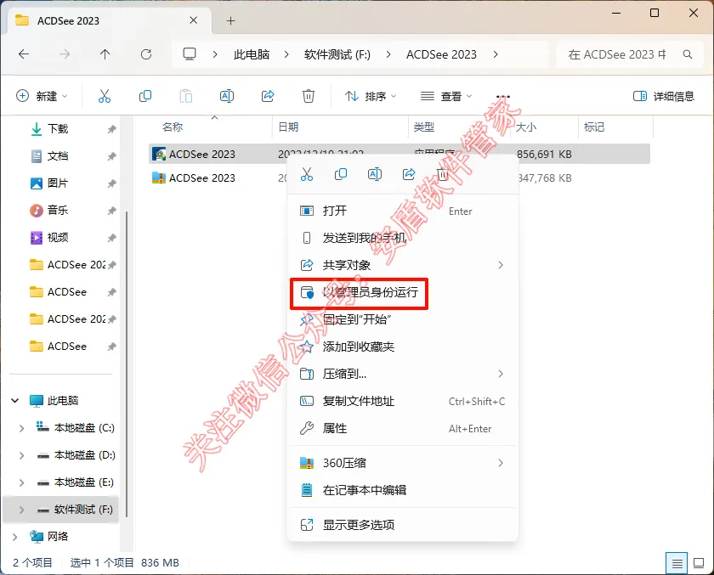Click the Cut scissors icon in the context menu
714x575 pixels.
(x=307, y=174)
